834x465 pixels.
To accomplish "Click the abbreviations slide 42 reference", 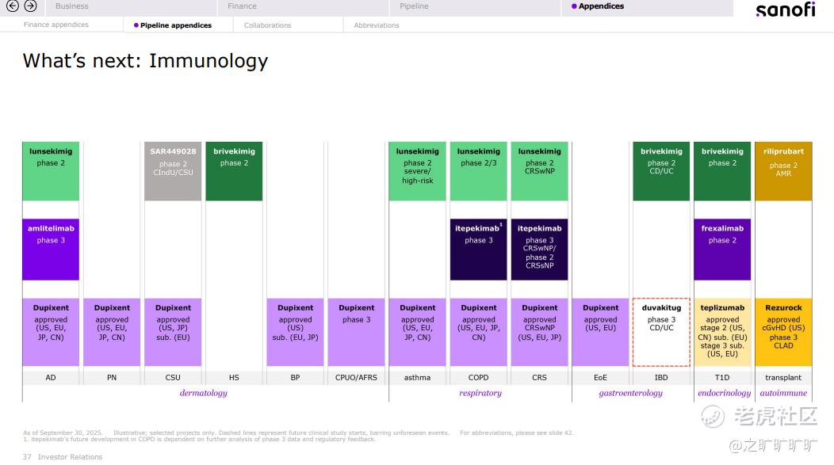I will (x=517, y=433).
